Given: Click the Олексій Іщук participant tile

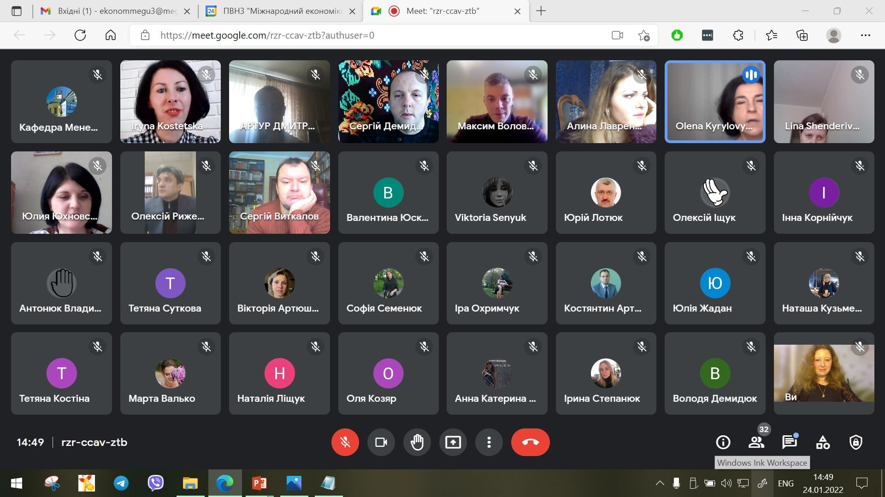Looking at the screenshot, I should point(715,192).
